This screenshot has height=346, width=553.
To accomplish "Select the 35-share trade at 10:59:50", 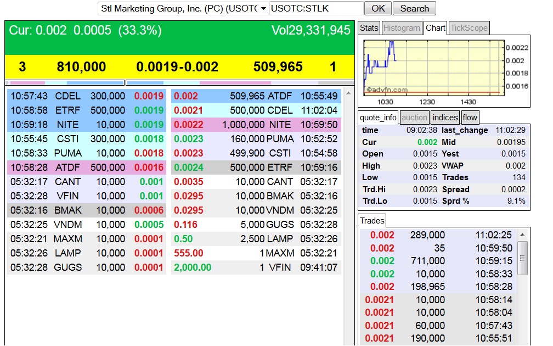I will tap(438, 248).
